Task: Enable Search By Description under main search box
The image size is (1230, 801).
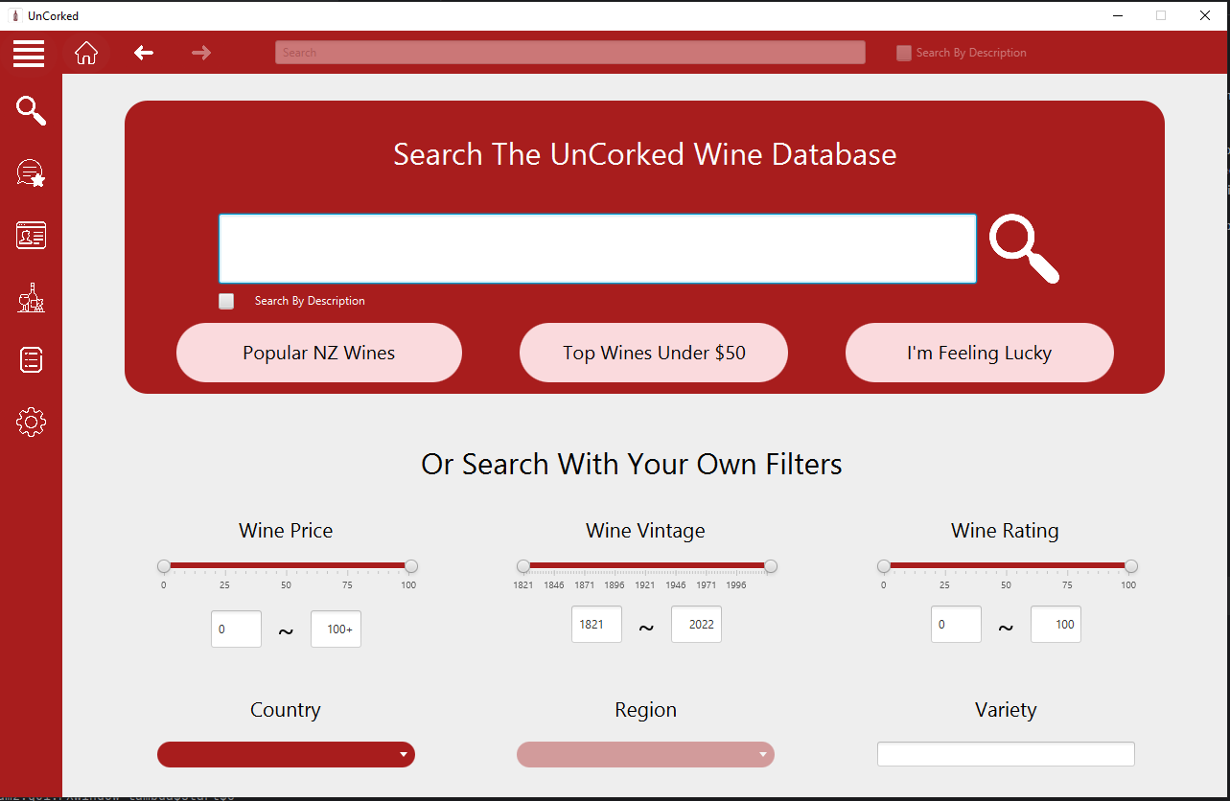Action: point(226,301)
